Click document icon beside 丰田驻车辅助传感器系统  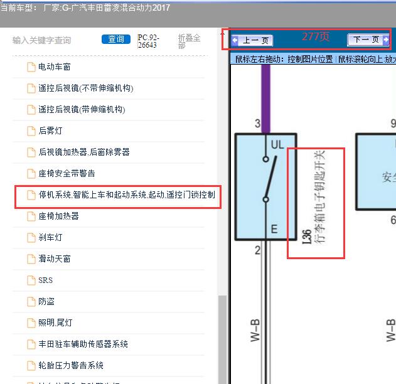(x=31, y=344)
